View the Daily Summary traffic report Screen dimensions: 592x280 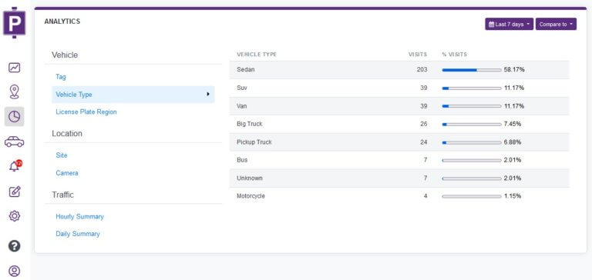click(x=78, y=234)
